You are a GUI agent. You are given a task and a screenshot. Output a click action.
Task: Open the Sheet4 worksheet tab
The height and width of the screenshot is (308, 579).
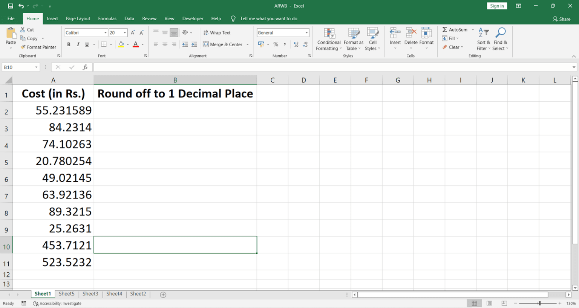coord(114,294)
